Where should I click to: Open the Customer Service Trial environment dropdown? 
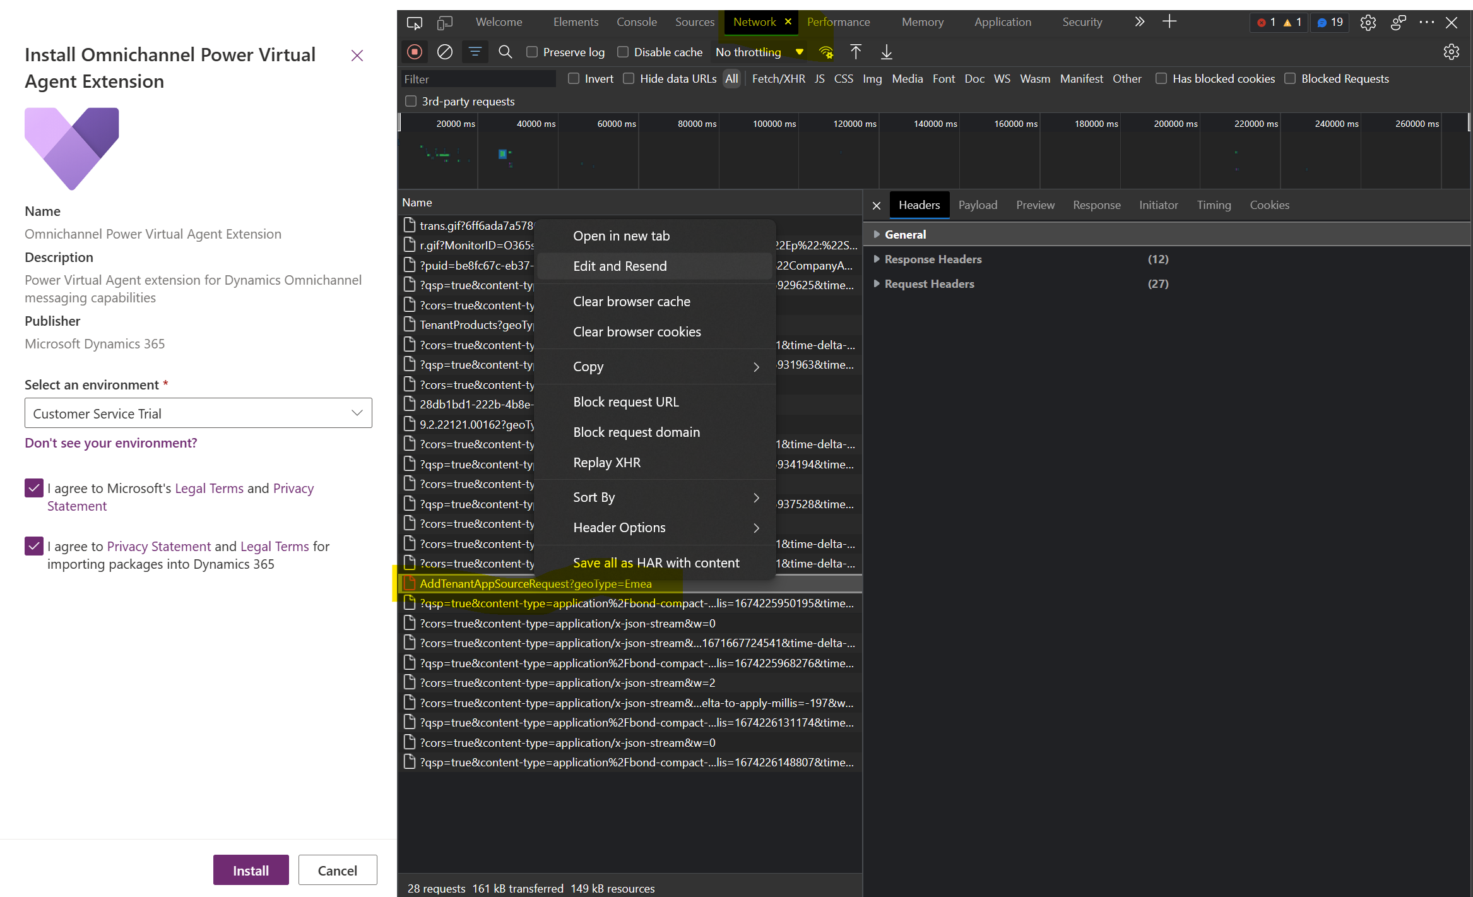click(198, 413)
